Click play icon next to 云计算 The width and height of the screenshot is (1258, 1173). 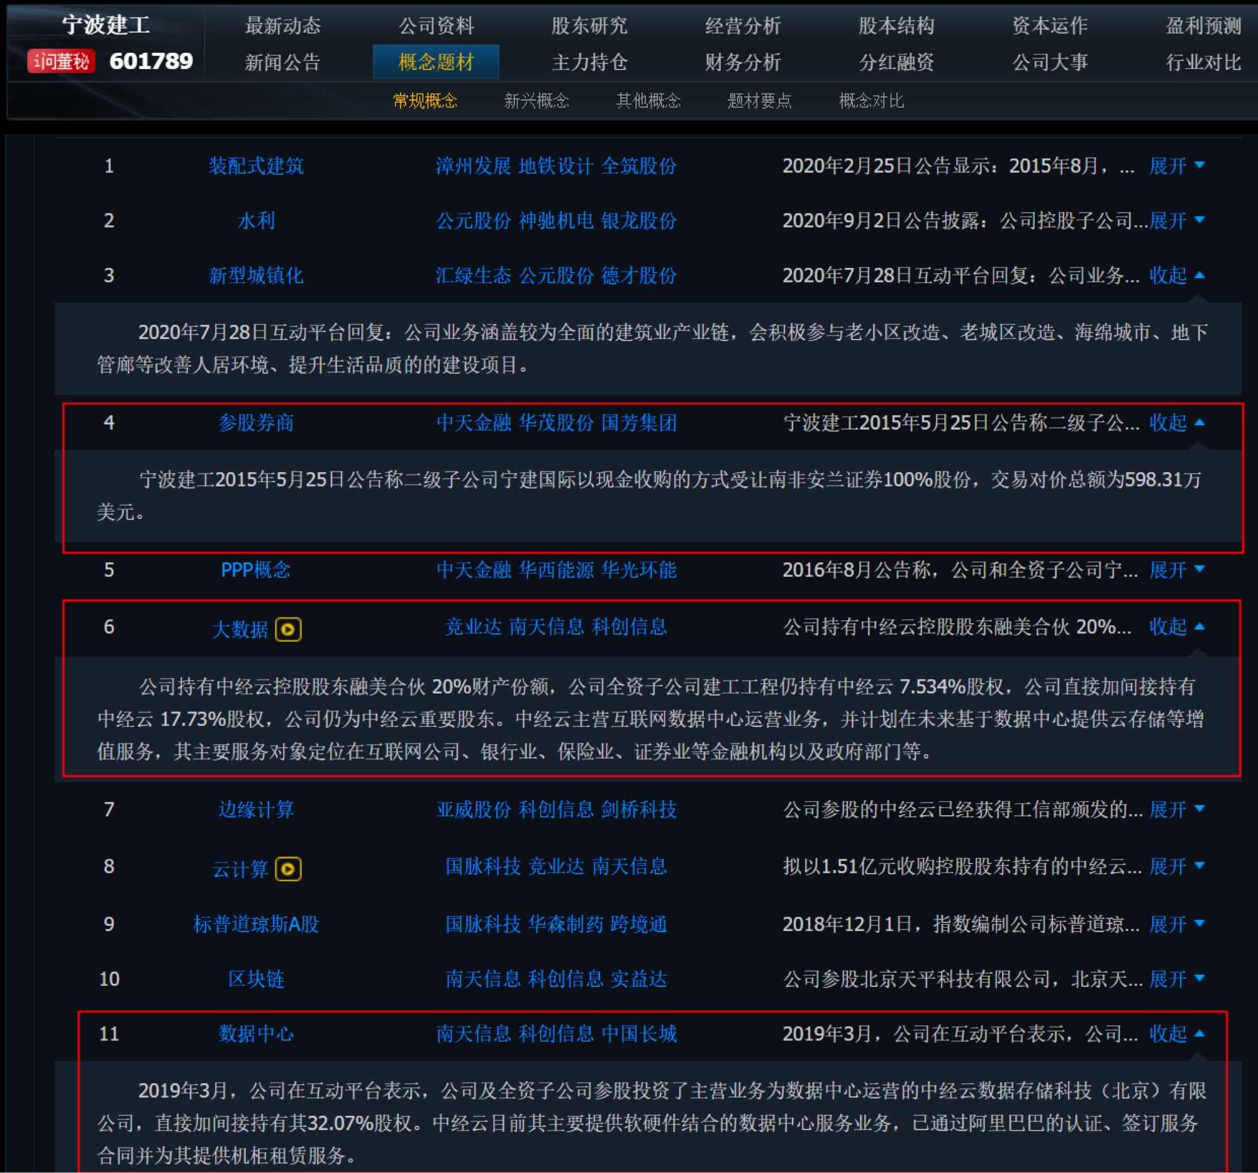point(288,868)
